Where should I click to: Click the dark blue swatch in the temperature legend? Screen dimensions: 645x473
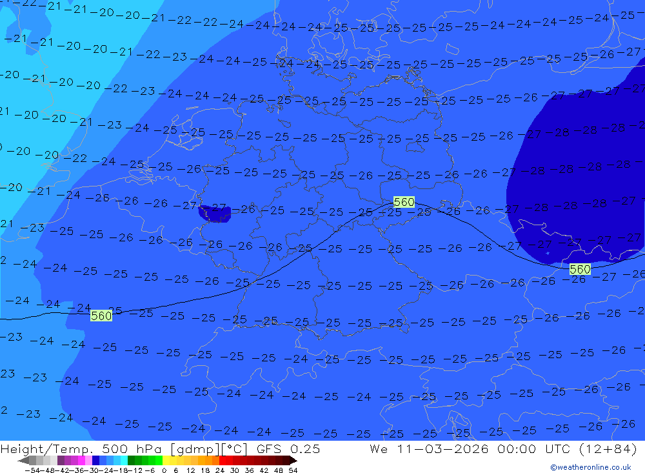tap(95, 460)
